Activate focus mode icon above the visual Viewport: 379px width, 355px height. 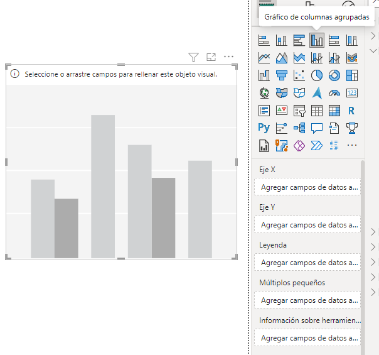click(x=211, y=57)
